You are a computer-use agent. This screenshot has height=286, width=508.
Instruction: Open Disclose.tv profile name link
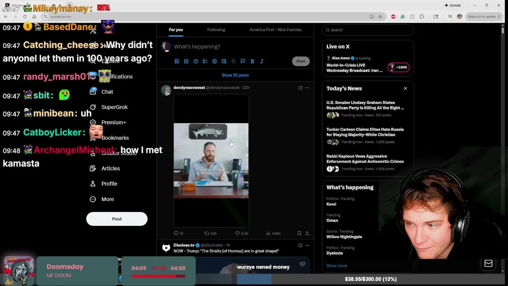coord(184,245)
